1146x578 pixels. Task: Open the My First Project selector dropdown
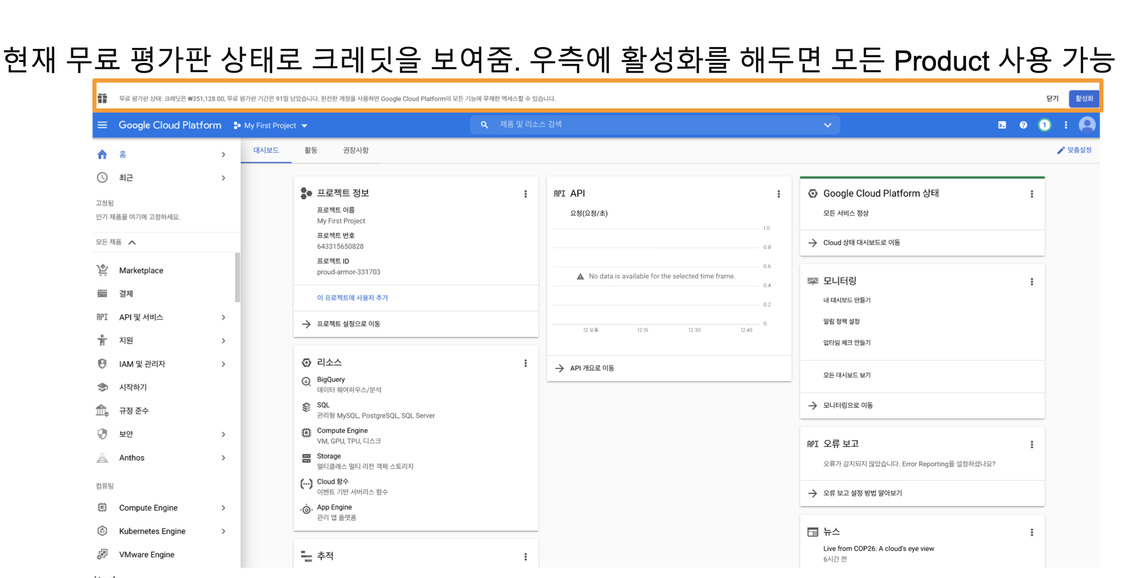[x=271, y=125]
